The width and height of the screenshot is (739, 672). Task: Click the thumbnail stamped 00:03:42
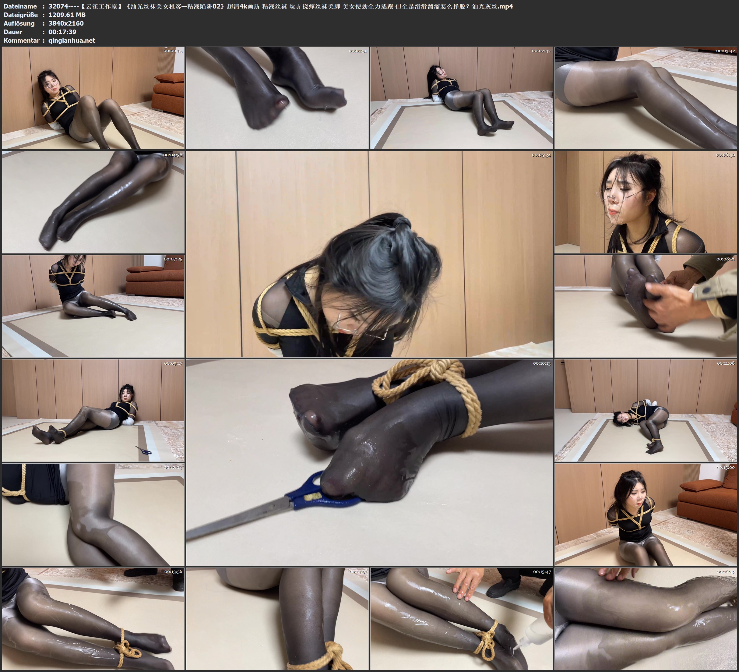tap(646, 98)
